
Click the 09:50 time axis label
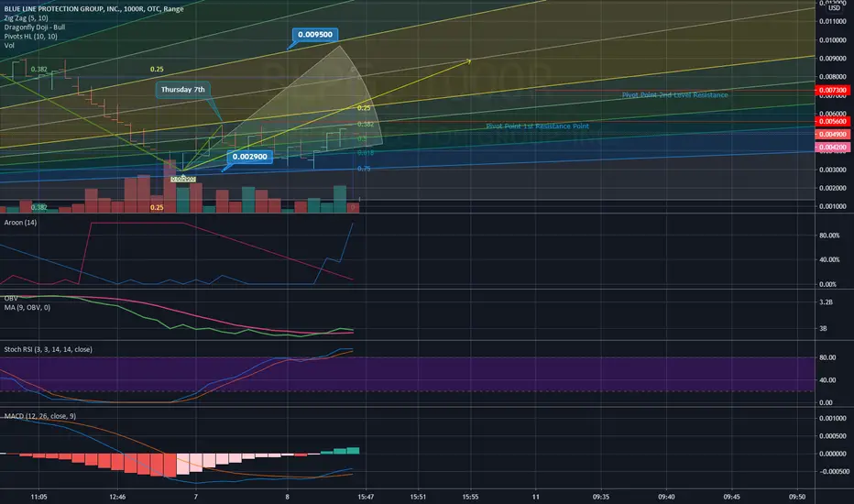coord(797,497)
